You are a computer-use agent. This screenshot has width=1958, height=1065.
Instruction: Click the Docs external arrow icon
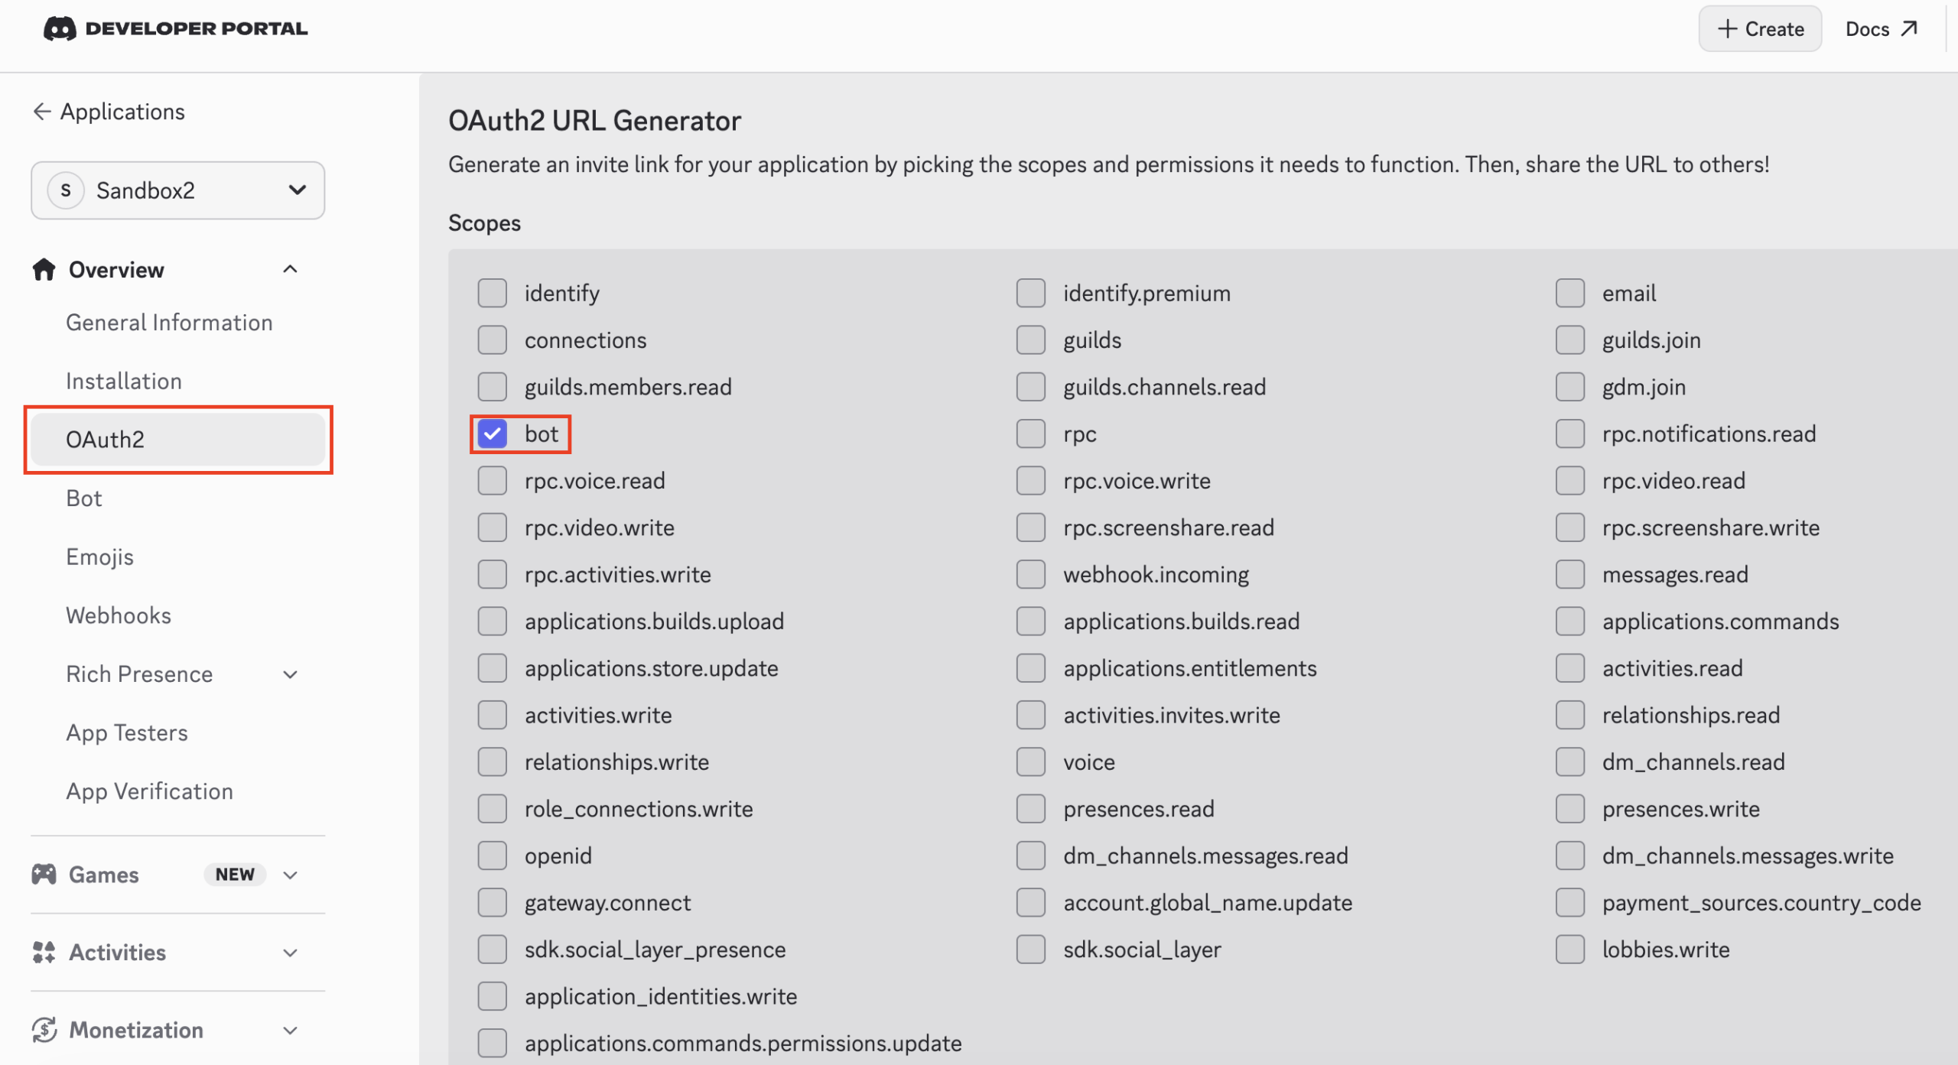(1910, 29)
